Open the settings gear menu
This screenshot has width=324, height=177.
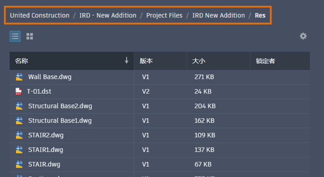tap(303, 36)
